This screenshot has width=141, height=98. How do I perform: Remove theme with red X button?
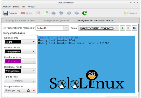(128, 28)
